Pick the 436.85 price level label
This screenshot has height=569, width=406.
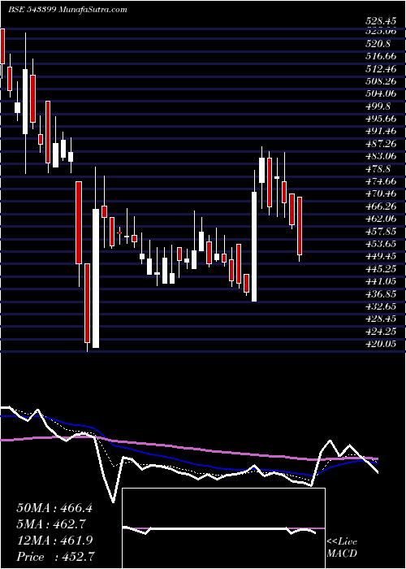click(380, 293)
